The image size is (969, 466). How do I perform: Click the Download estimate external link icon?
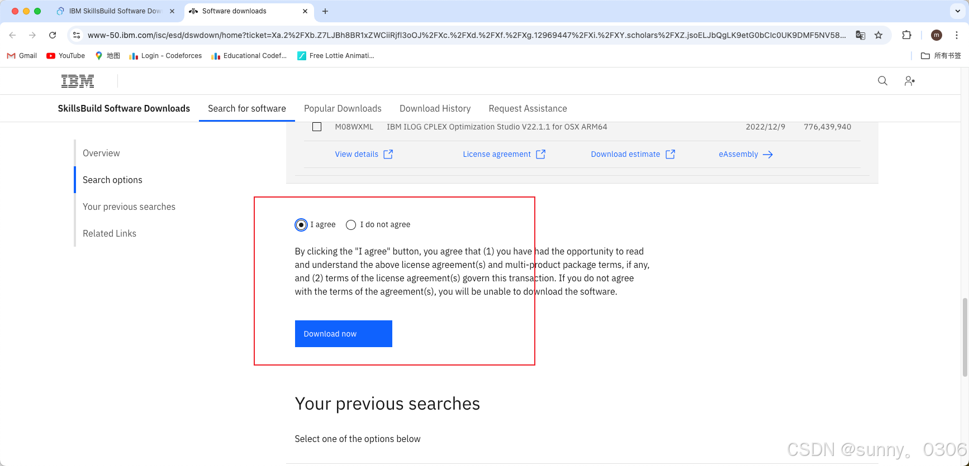[670, 154]
